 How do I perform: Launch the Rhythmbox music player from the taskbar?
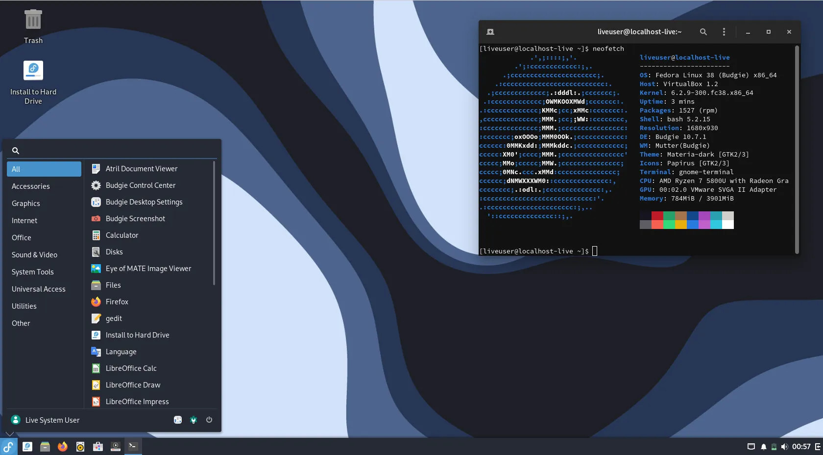coord(80,446)
